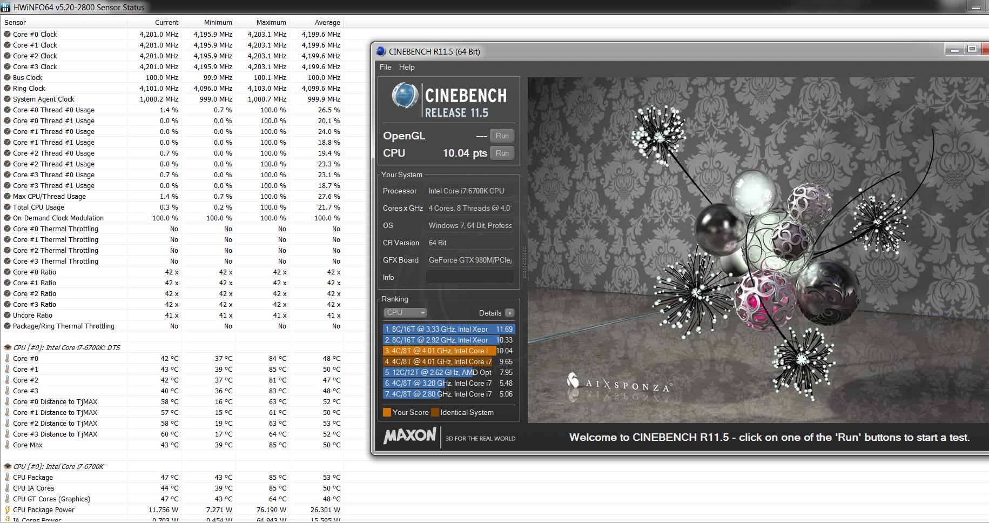
Task: Click the Core #0 temperature thermometer icon
Action: [x=8, y=358]
